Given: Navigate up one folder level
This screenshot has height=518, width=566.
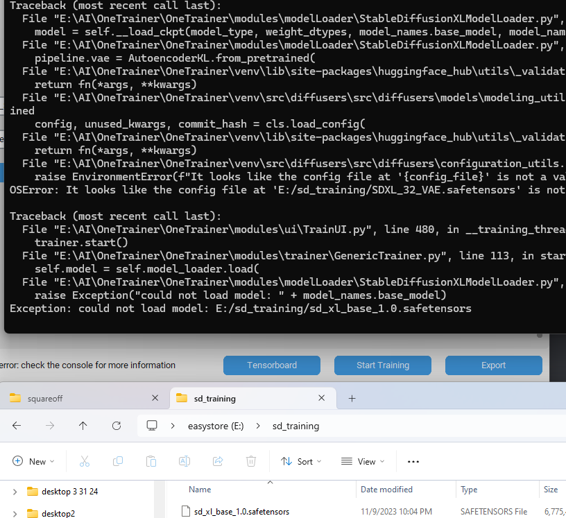Looking at the screenshot, I should coord(83,426).
